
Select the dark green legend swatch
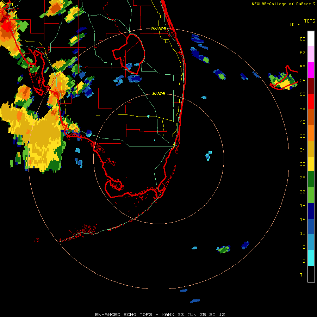click(311, 179)
